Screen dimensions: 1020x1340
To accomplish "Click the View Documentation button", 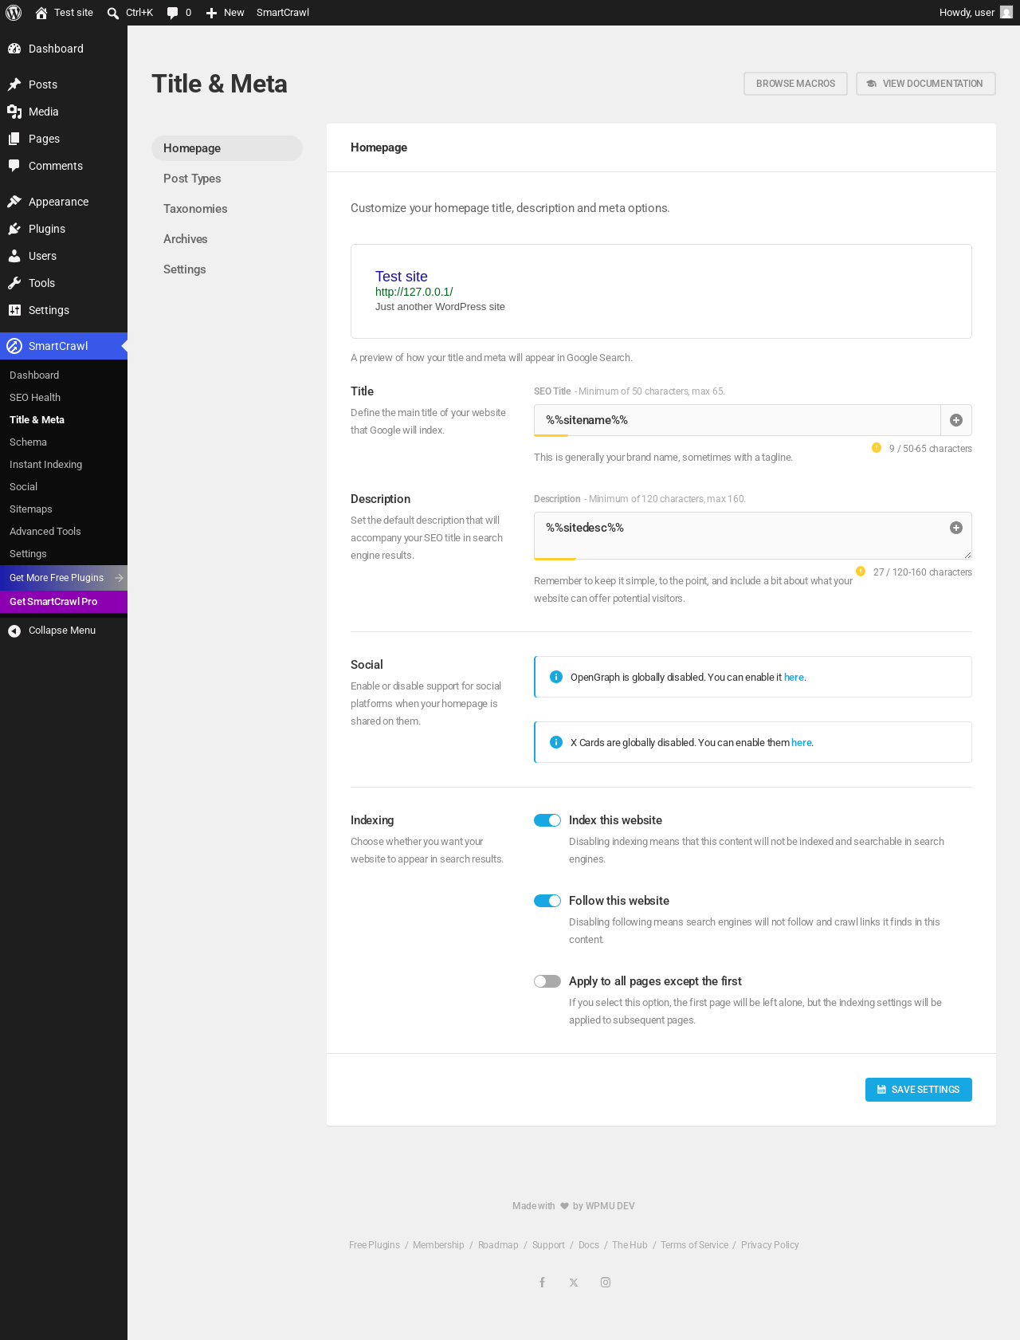I will click(x=926, y=84).
